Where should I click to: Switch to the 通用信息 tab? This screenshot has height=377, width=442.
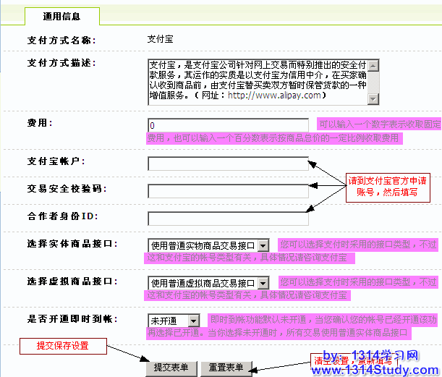(x=61, y=16)
